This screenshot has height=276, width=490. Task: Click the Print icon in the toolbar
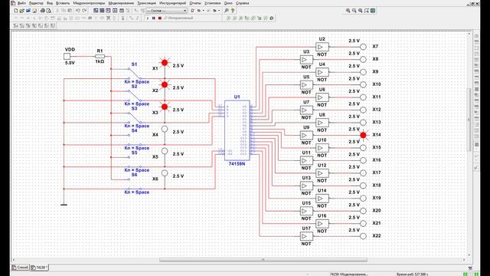click(43, 11)
